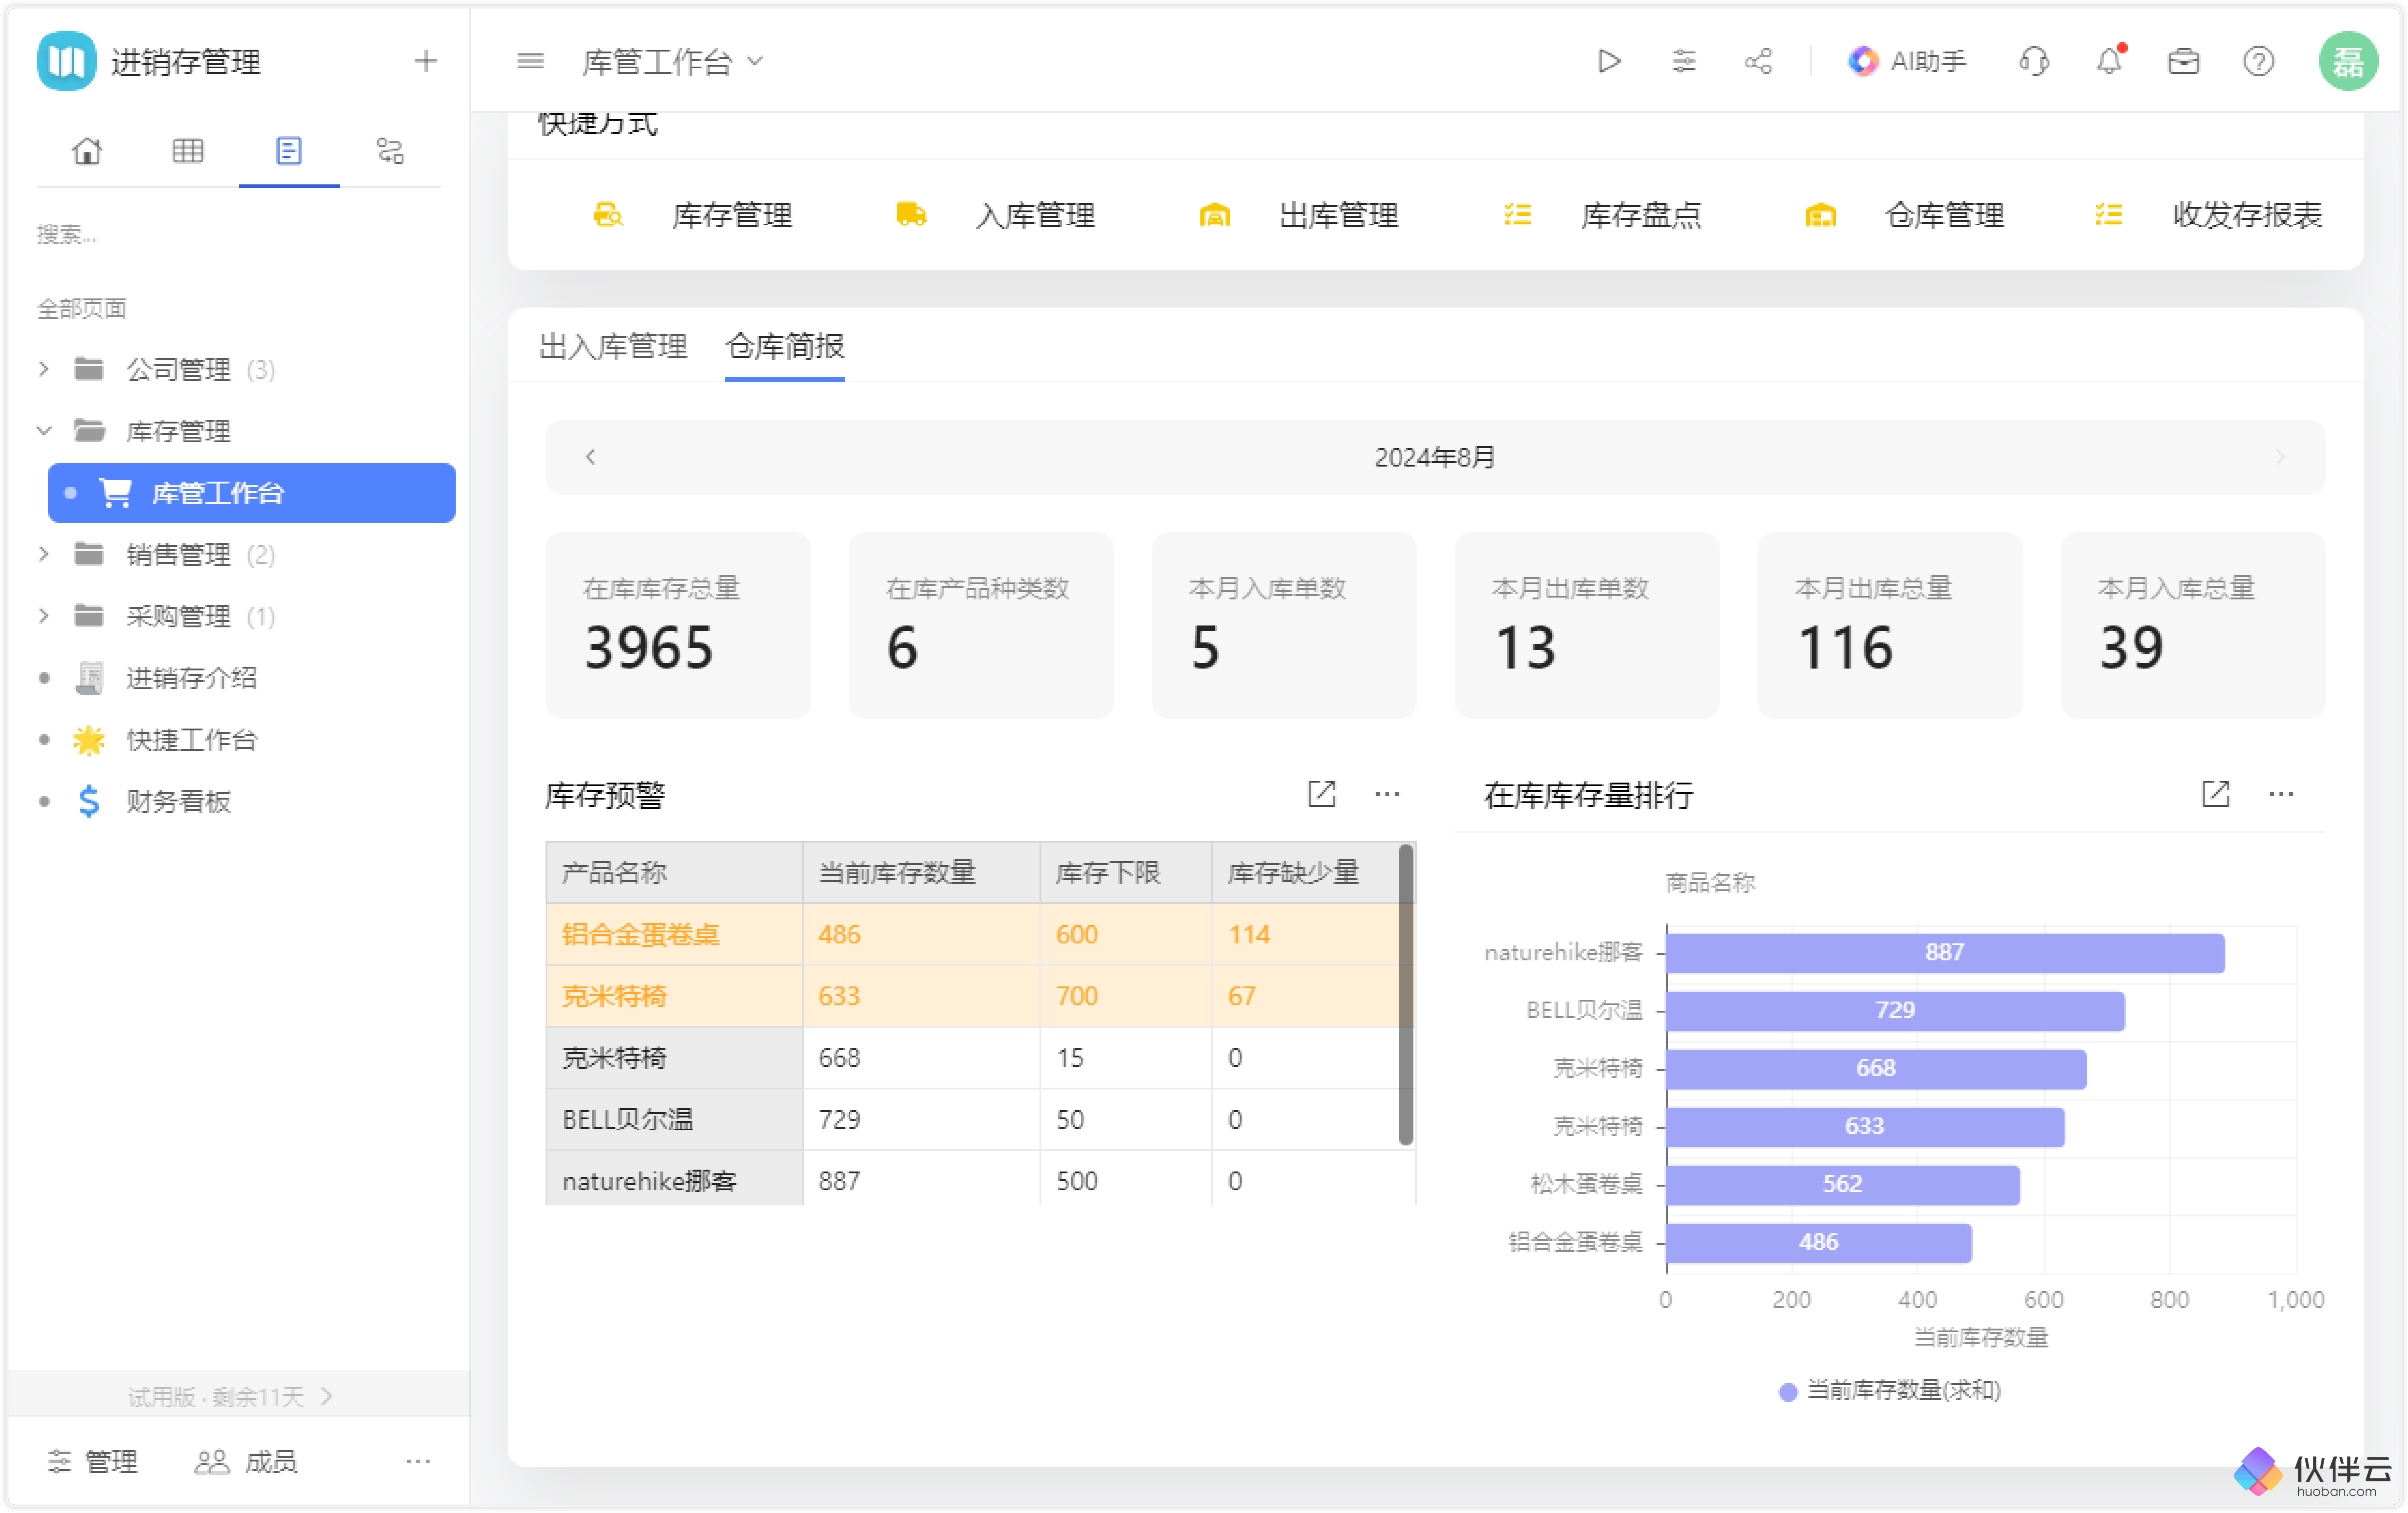Viewport: 2408px width, 1513px height.
Task: Toggle sidebar with hamburger menu icon
Action: click(530, 61)
